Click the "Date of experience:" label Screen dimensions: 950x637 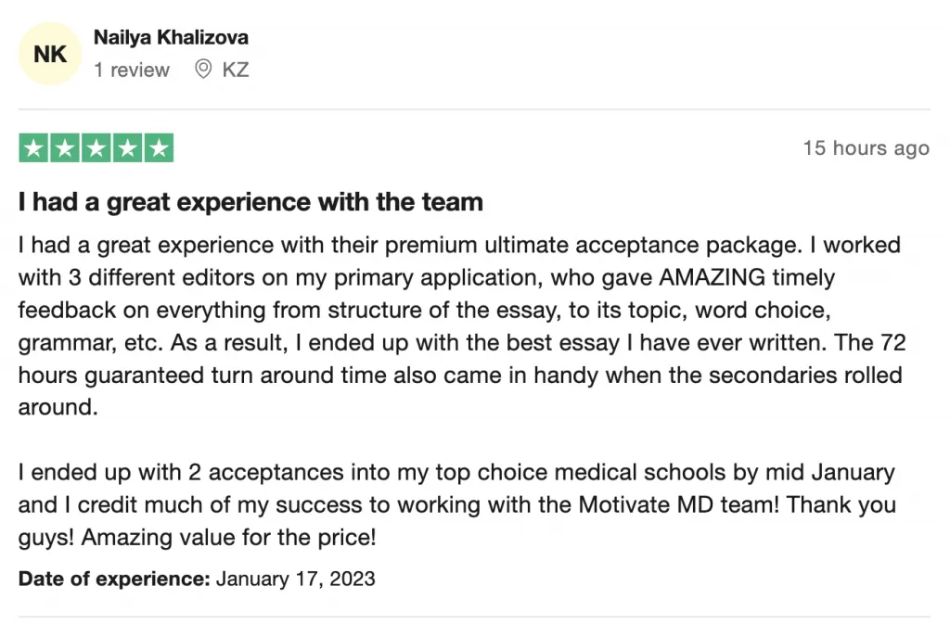[x=114, y=579]
